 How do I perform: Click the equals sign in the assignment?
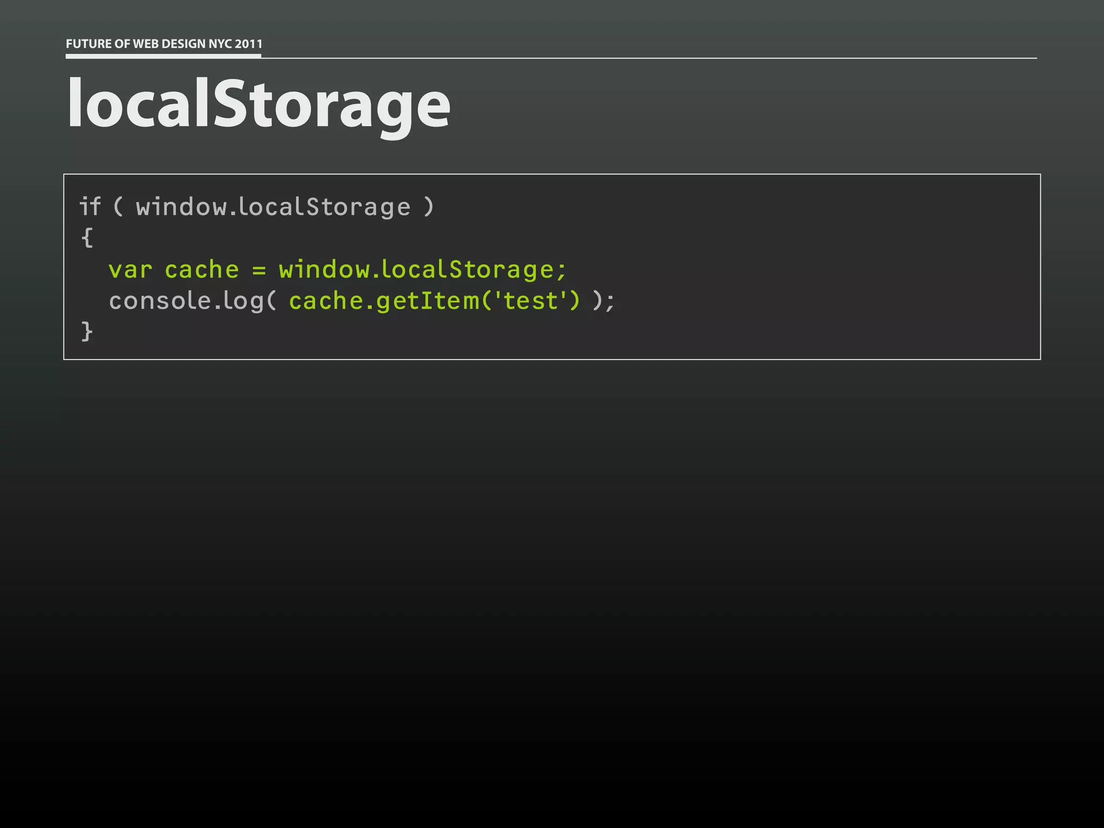click(259, 270)
